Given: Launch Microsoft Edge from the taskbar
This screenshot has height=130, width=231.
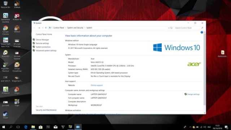Looking at the screenshot, I should coord(26,127).
